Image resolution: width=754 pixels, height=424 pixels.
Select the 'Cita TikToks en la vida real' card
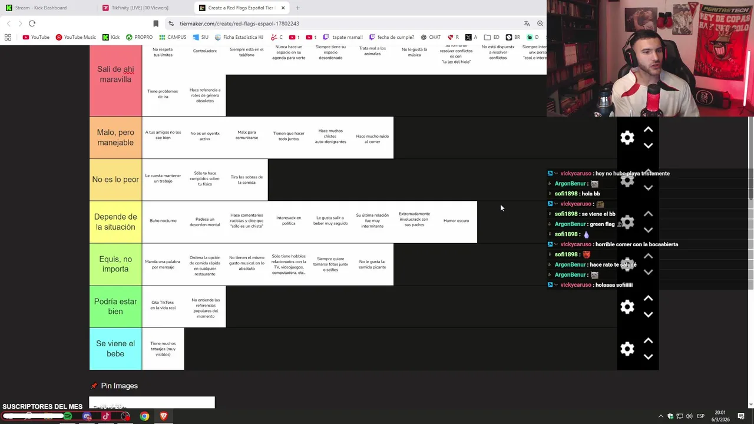click(163, 306)
